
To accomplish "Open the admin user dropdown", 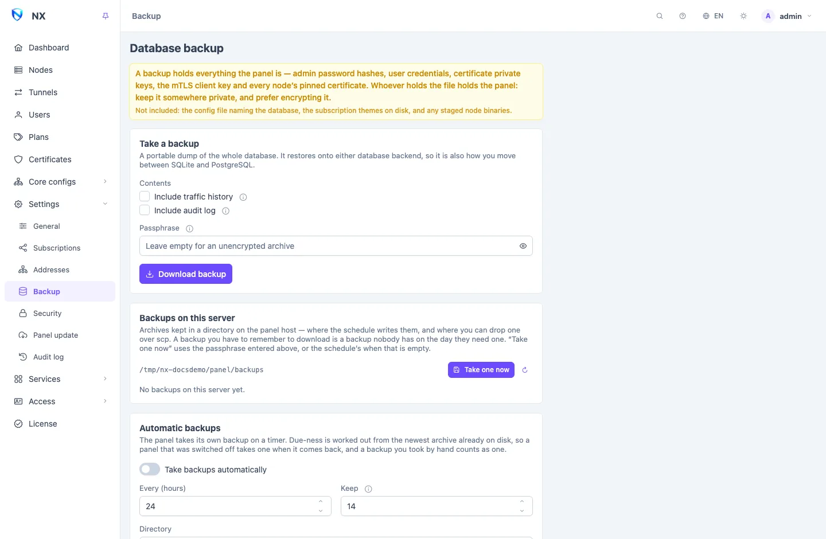I will [x=786, y=16].
